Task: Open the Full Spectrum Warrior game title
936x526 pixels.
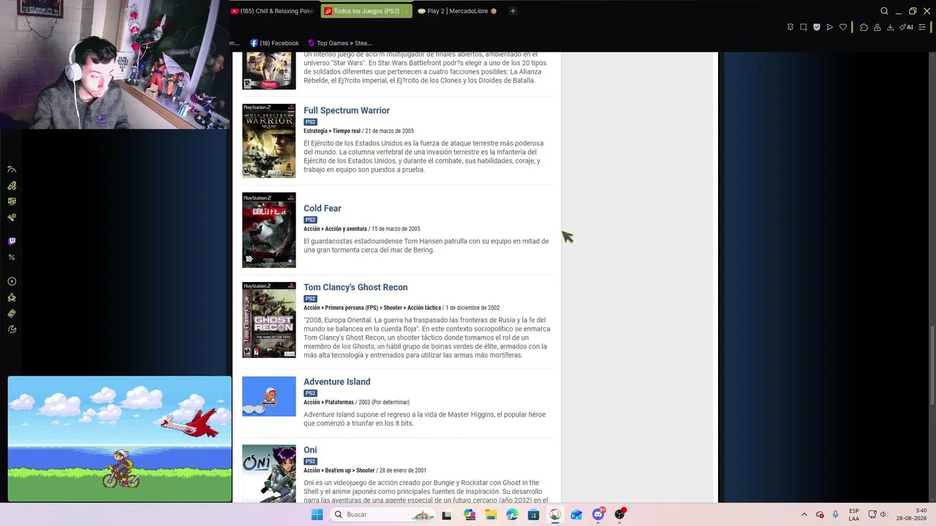Action: tap(347, 110)
